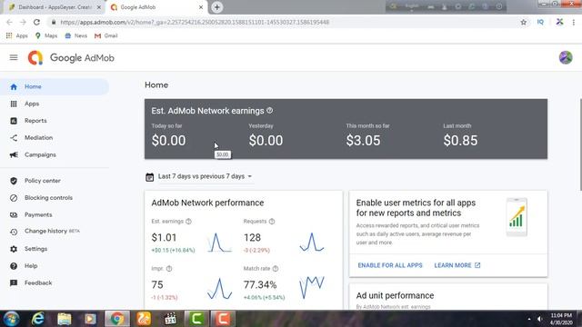The image size is (582, 327).
Task: Click the Change history clock icon
Action: tap(14, 232)
